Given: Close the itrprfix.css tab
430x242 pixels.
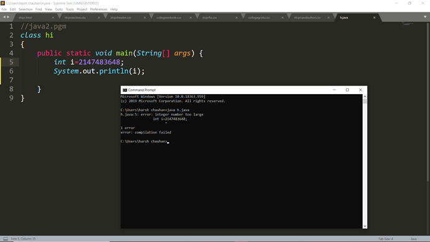Looking at the screenshot, I should 237,17.
